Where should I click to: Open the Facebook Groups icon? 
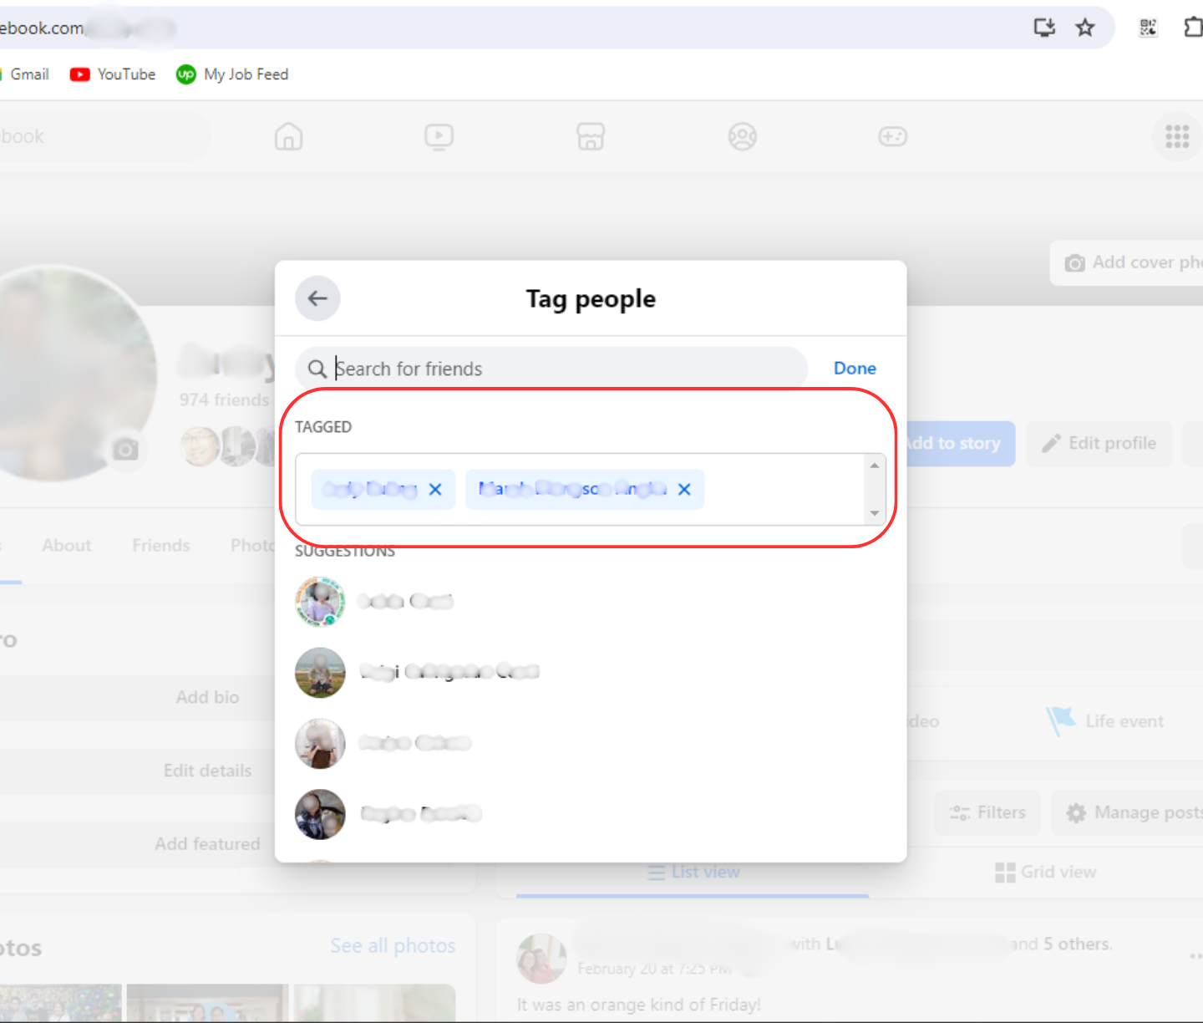click(x=742, y=136)
